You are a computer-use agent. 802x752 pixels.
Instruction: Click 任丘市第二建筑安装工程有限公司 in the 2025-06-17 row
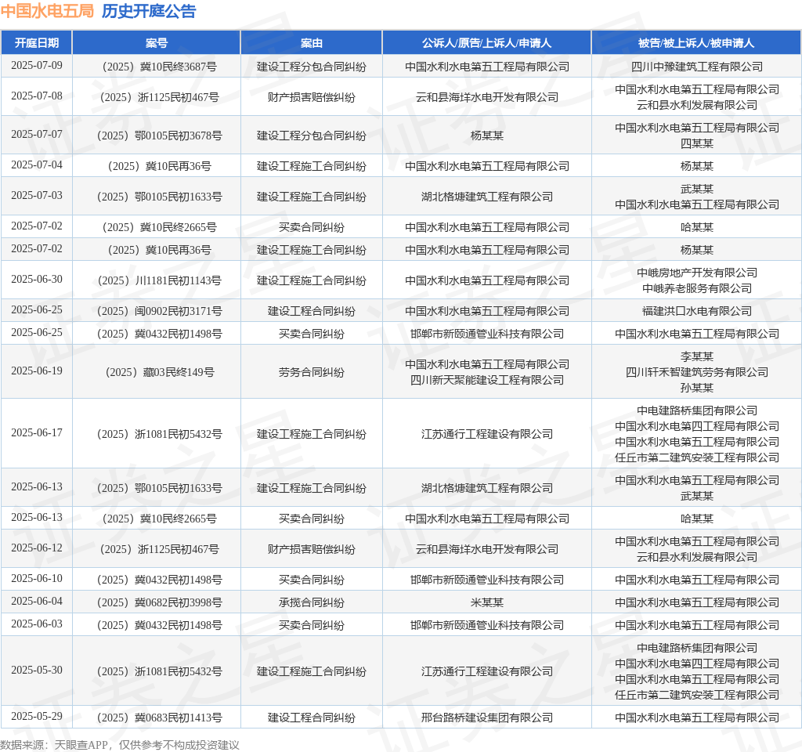pyautogui.click(x=696, y=457)
